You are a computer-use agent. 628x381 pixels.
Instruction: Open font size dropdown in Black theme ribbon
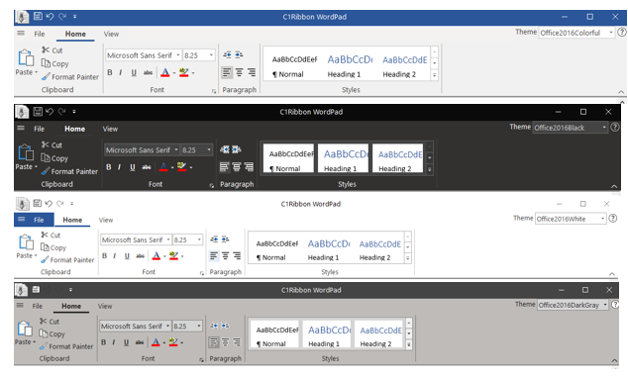(x=209, y=149)
